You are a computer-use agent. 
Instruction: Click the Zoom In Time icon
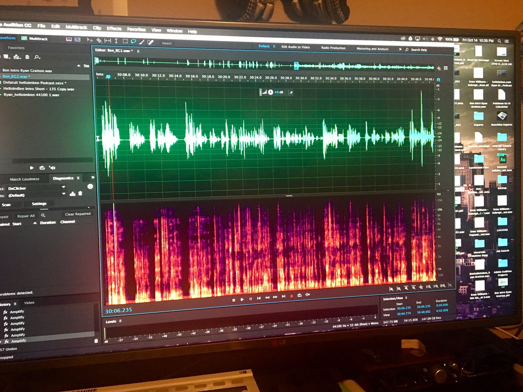click(406, 288)
